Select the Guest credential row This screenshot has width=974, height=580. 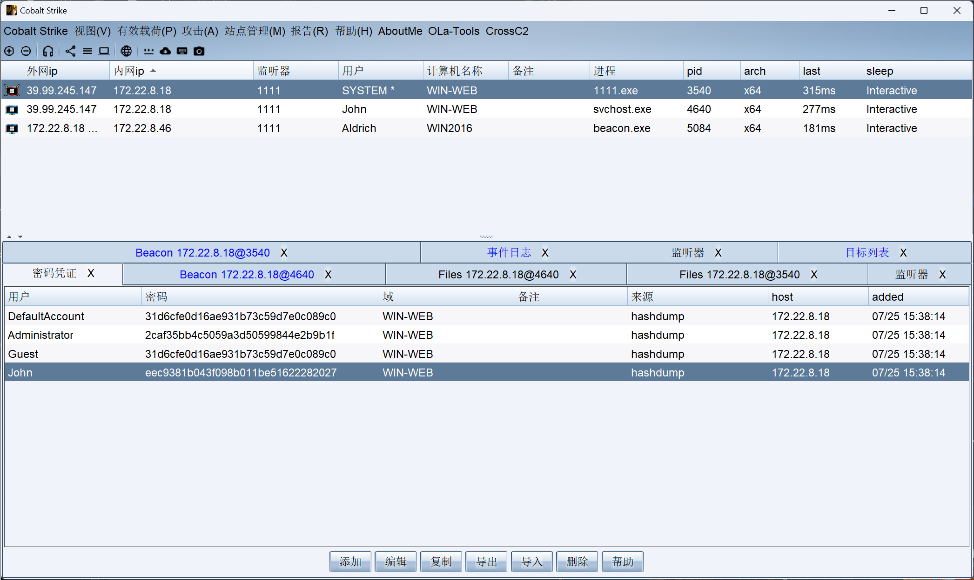click(x=487, y=354)
